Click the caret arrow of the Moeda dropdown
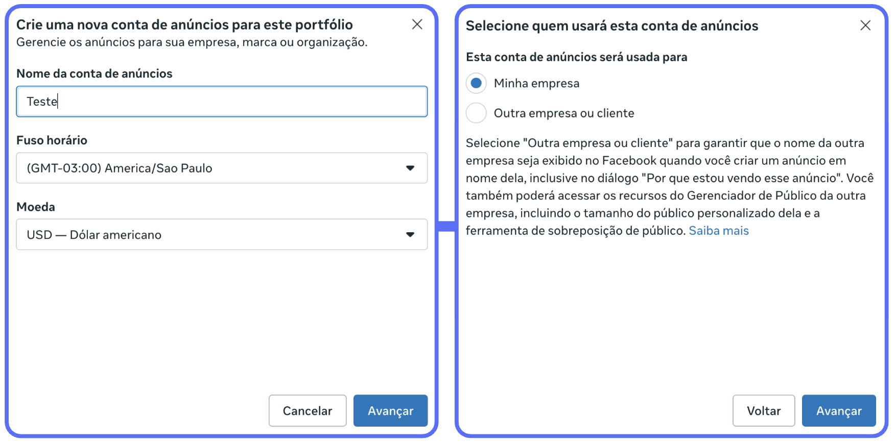The height and width of the screenshot is (444, 895). [x=410, y=235]
